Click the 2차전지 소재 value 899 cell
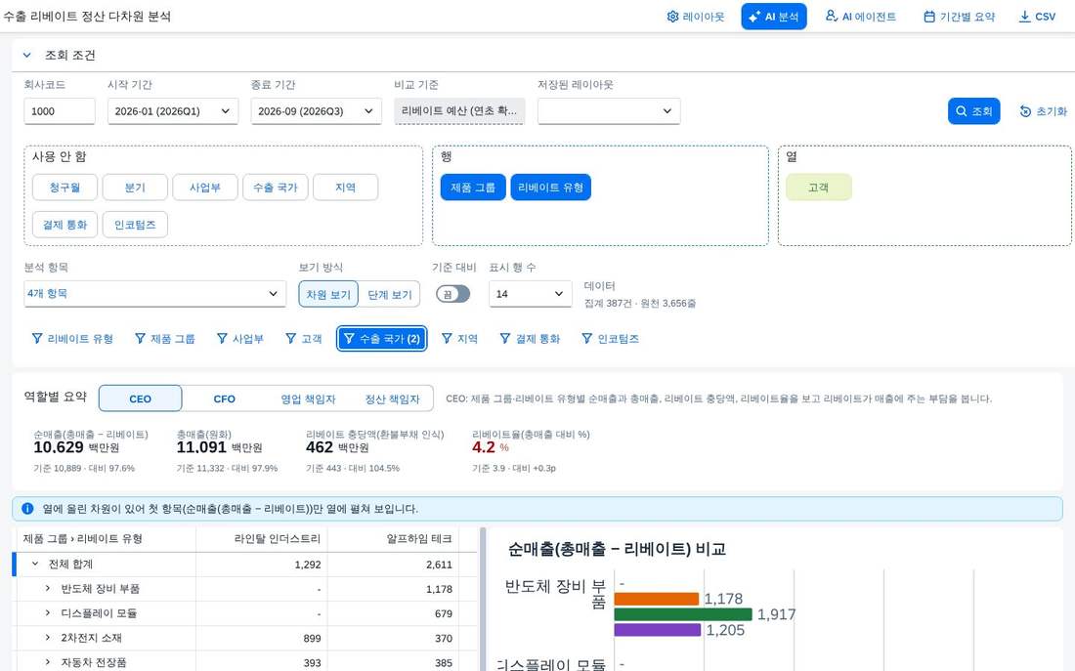Image resolution: width=1075 pixels, height=671 pixels. [262, 638]
